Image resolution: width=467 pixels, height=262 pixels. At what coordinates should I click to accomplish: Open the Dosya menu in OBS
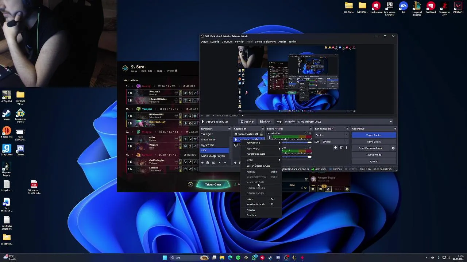(x=204, y=41)
